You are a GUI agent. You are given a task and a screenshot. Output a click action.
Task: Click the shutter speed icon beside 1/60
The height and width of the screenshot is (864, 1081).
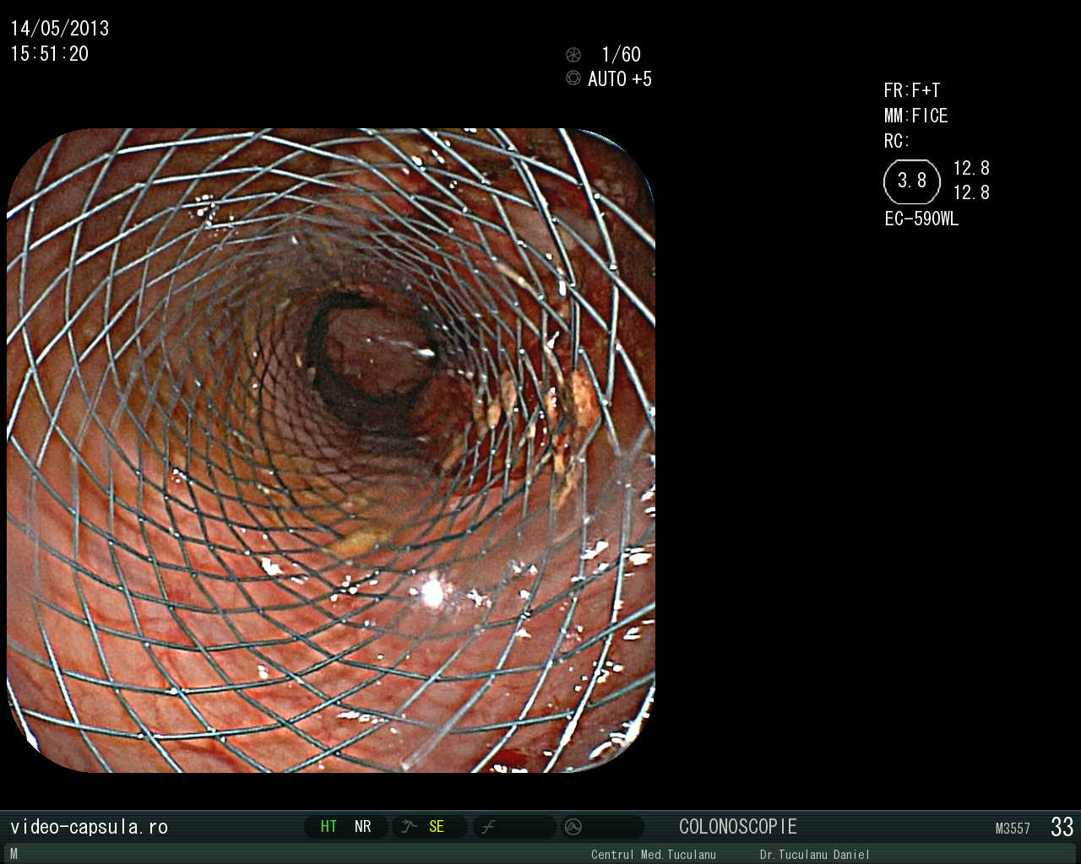(x=573, y=55)
